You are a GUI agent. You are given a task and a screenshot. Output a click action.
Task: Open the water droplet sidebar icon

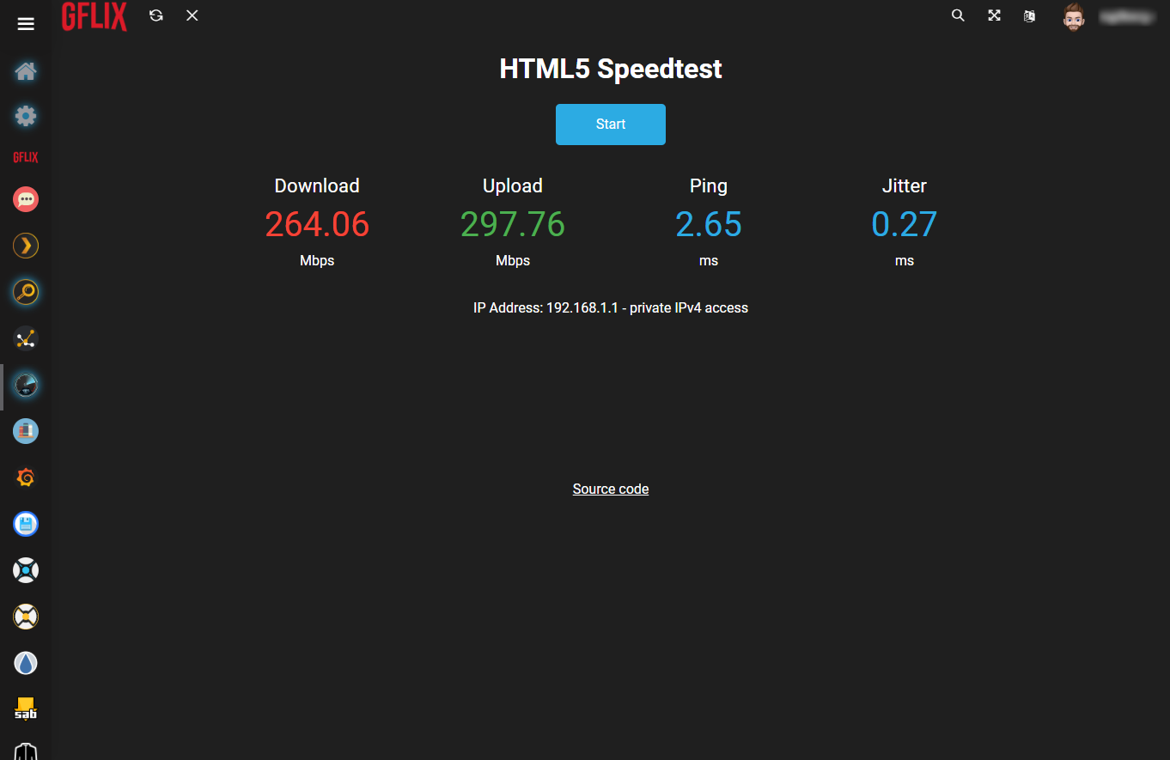pos(26,663)
